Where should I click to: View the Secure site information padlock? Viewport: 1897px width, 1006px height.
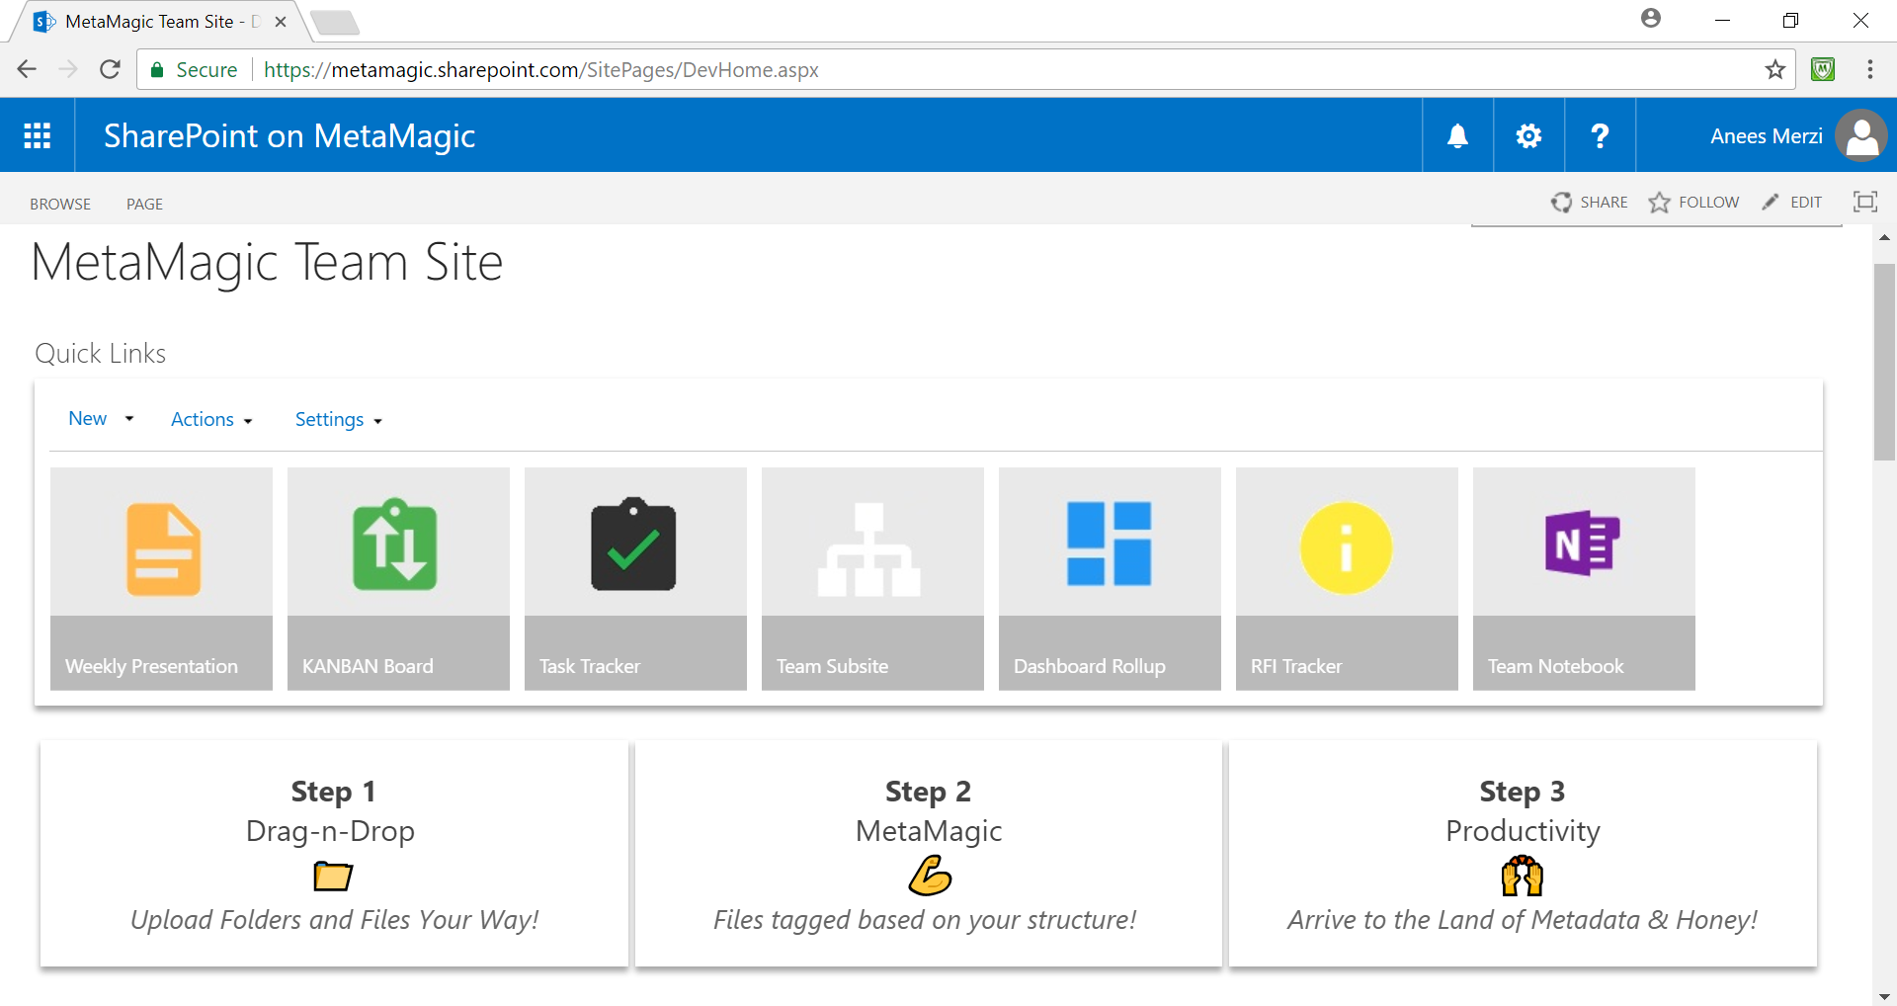pyautogui.click(x=156, y=70)
